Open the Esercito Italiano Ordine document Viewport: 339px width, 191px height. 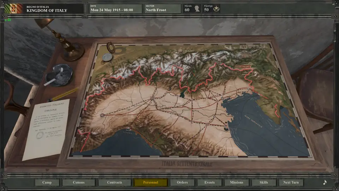coord(46,129)
